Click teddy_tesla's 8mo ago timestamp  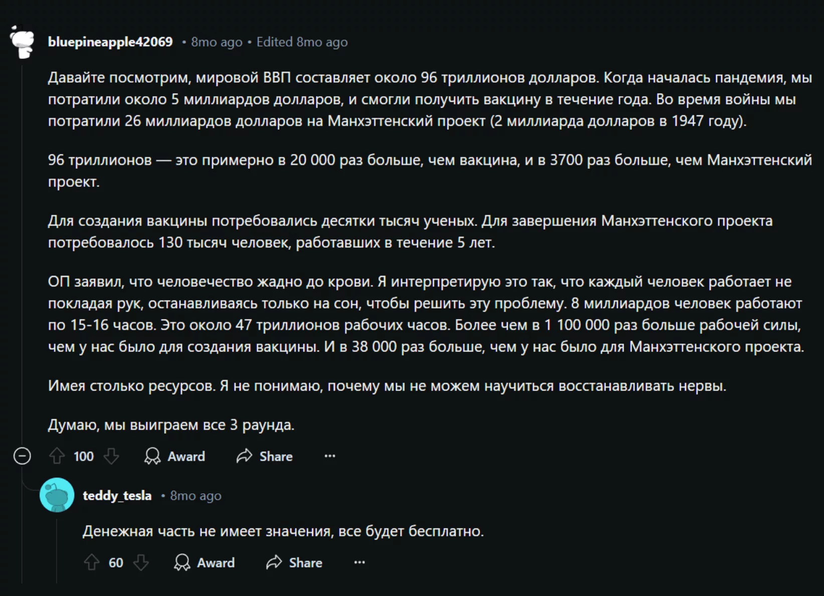[x=195, y=496]
